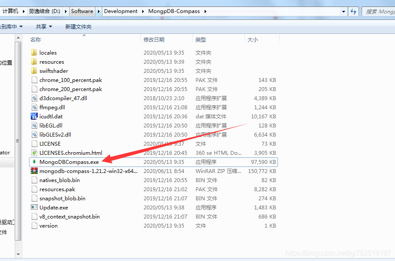Select the file name MongoDBCompass.exe
Viewport: 395px width, 261px height.
(x=69, y=162)
